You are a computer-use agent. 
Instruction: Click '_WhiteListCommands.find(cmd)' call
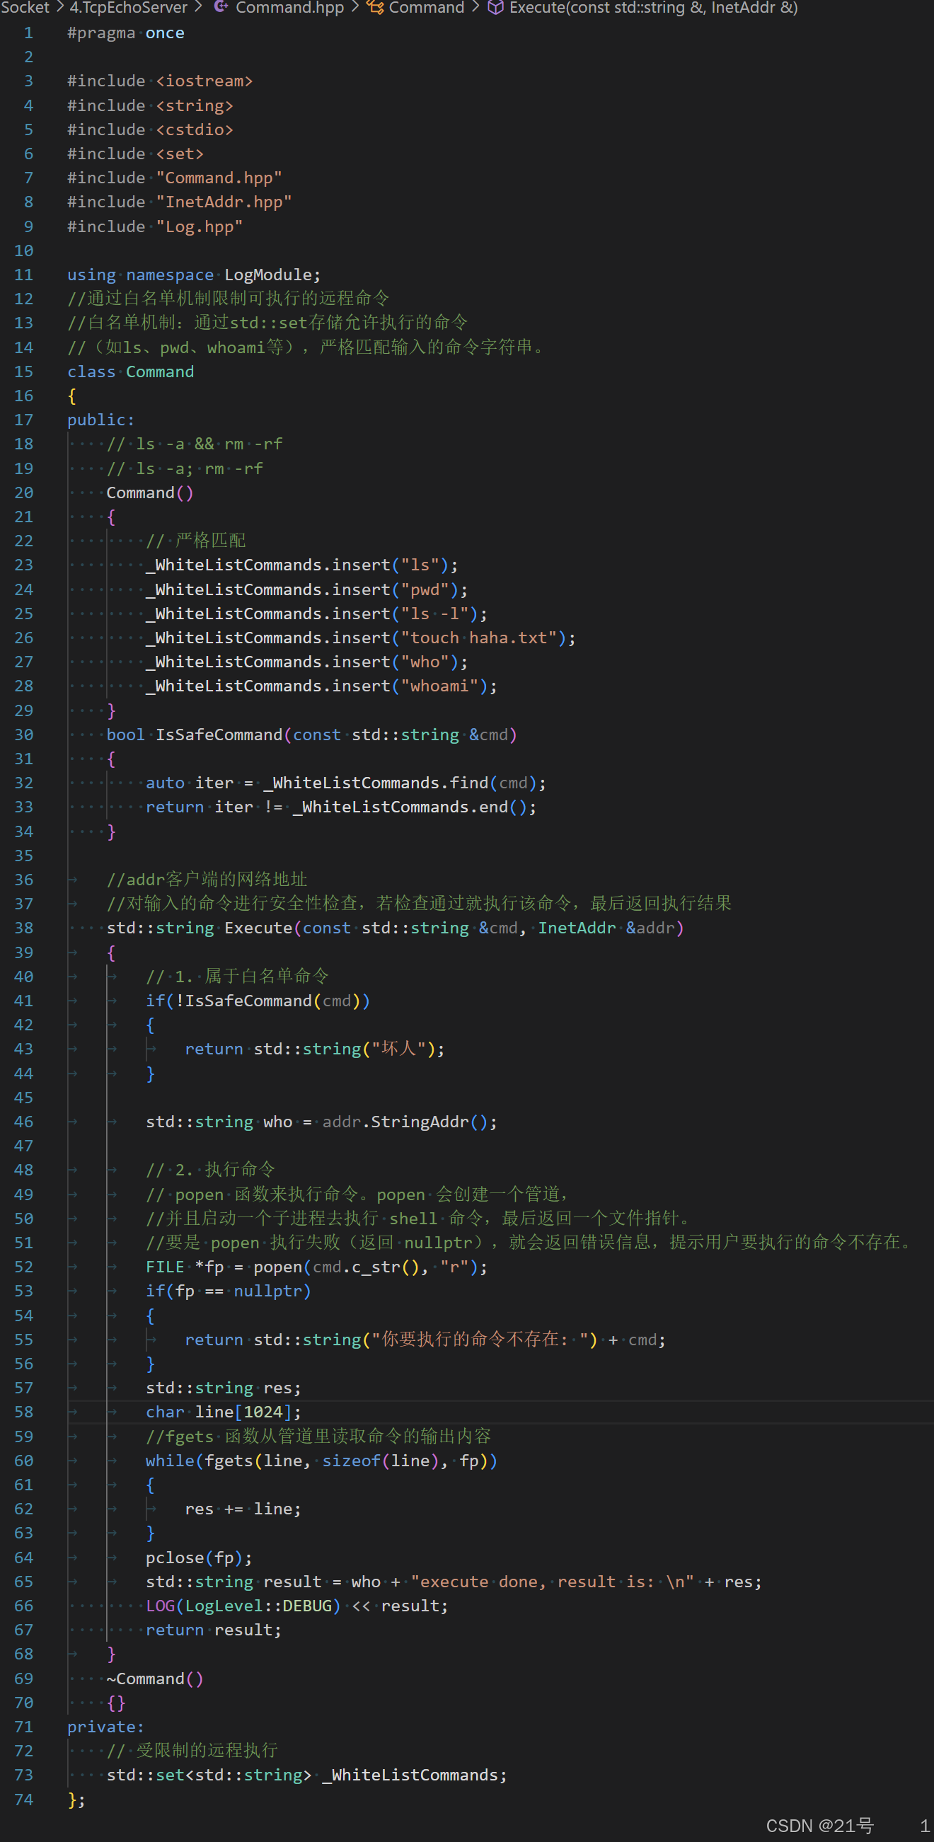click(x=400, y=783)
